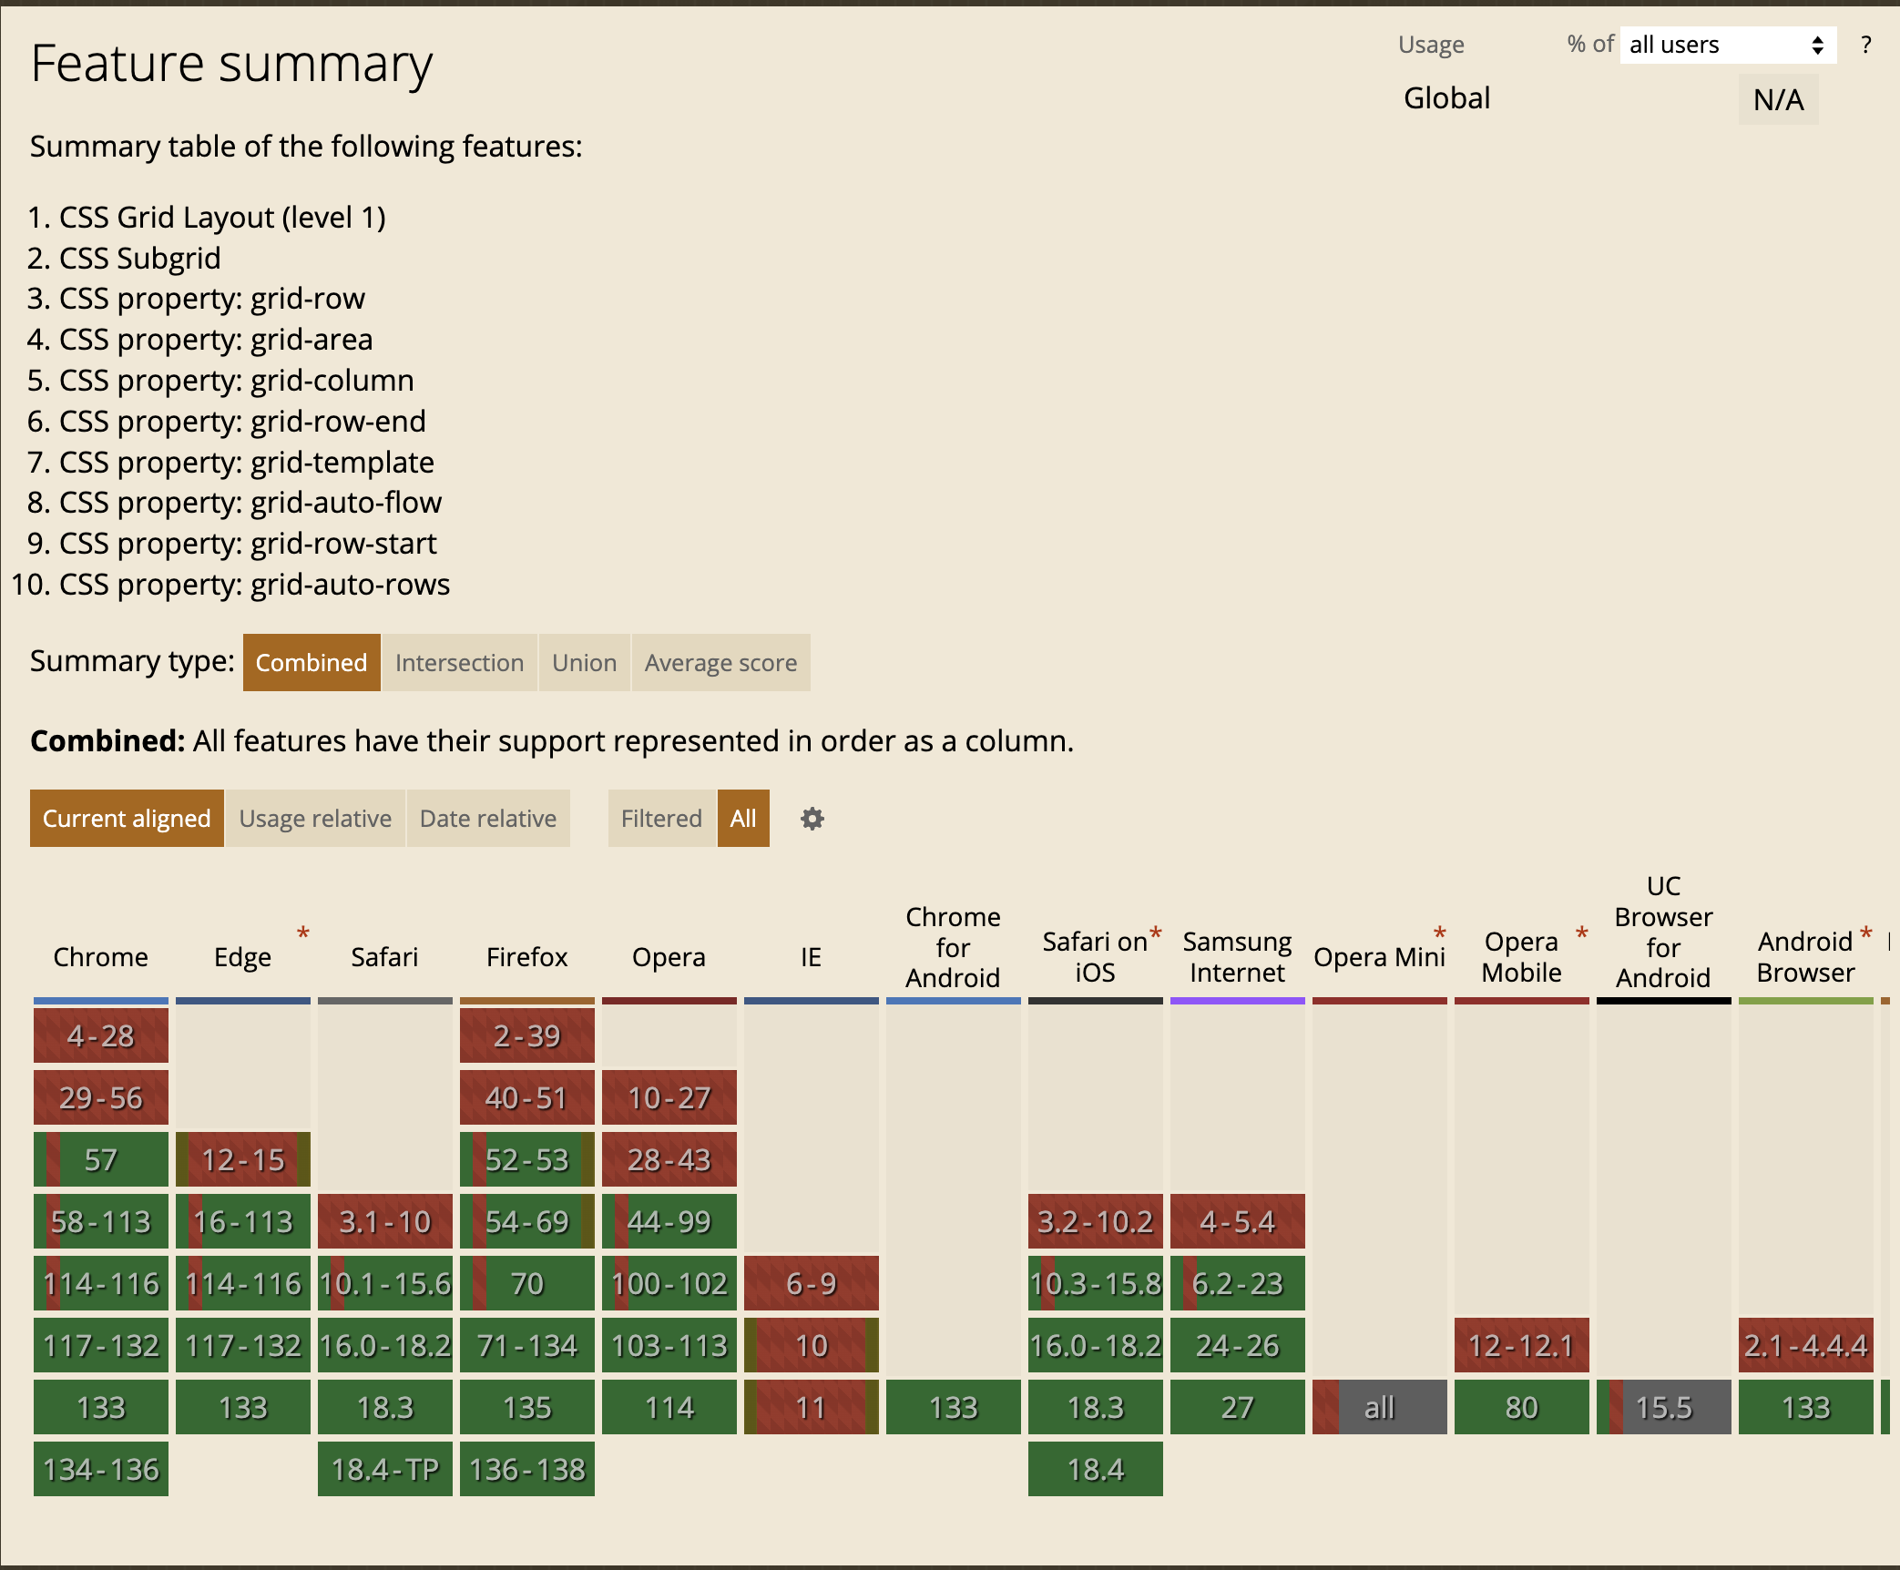The height and width of the screenshot is (1570, 1900).
Task: Click the Chrome column header
Action: [x=101, y=957]
